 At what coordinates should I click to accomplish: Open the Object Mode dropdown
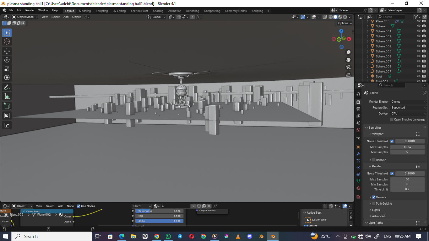(25, 17)
